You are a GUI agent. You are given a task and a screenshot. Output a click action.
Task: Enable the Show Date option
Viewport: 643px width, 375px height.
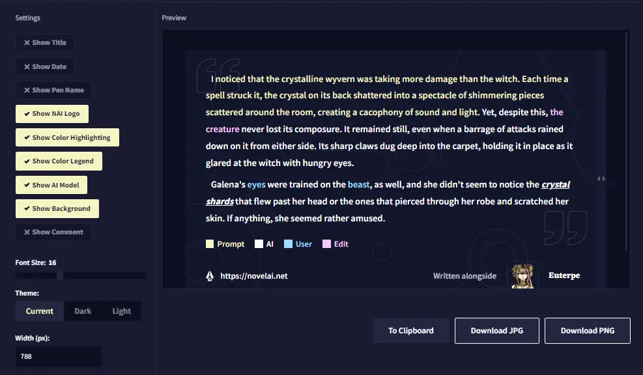pyautogui.click(x=44, y=66)
